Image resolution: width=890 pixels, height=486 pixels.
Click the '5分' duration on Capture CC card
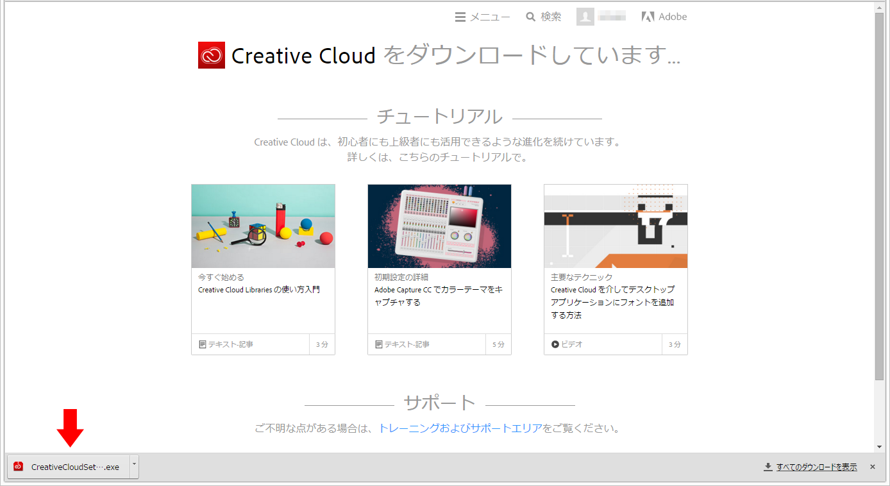click(x=498, y=344)
